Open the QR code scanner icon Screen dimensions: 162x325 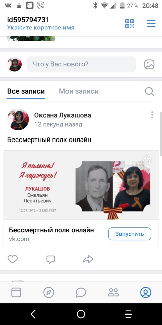(x=130, y=23)
